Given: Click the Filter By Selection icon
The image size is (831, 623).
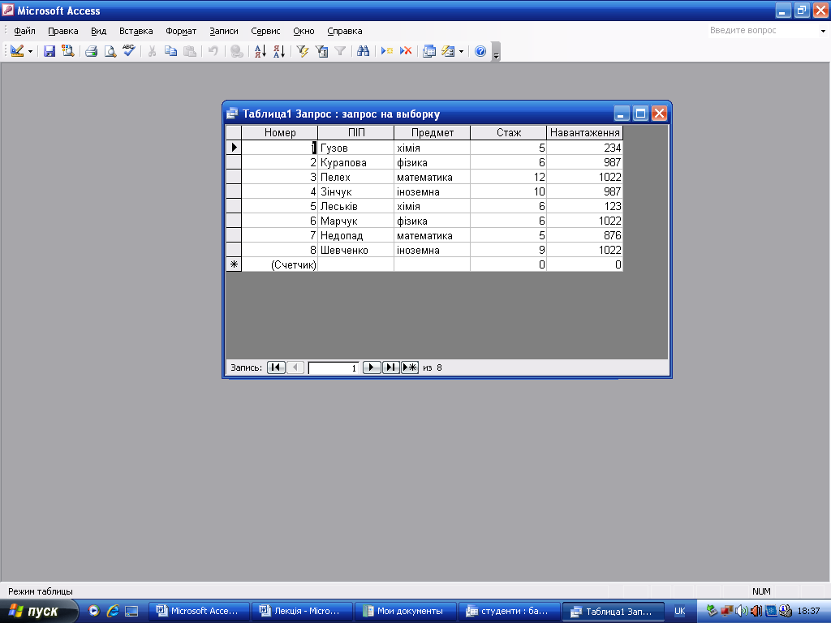Looking at the screenshot, I should [303, 51].
